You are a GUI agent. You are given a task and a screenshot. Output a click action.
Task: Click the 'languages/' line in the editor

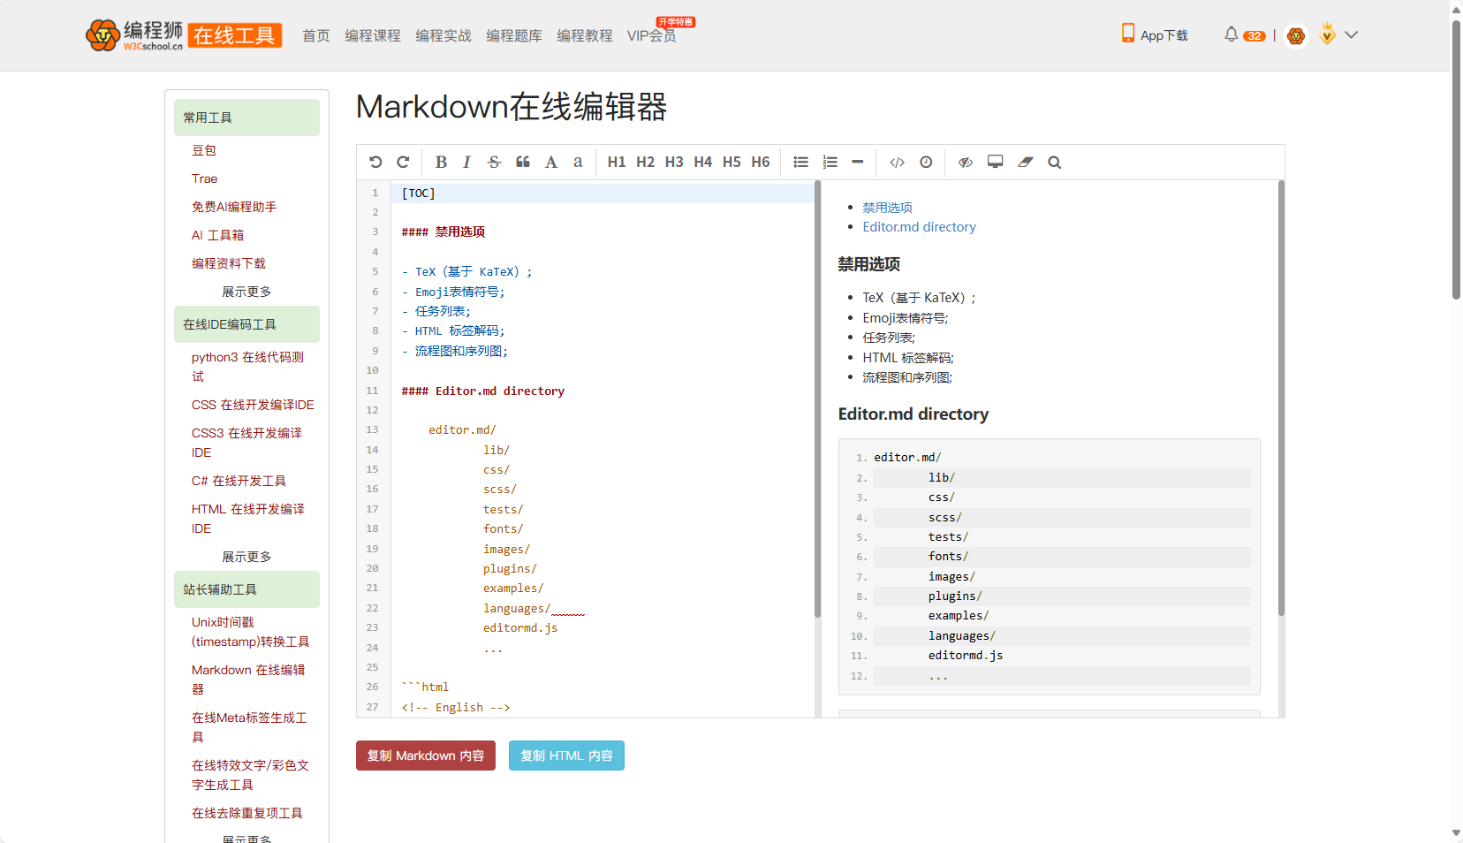[517, 608]
